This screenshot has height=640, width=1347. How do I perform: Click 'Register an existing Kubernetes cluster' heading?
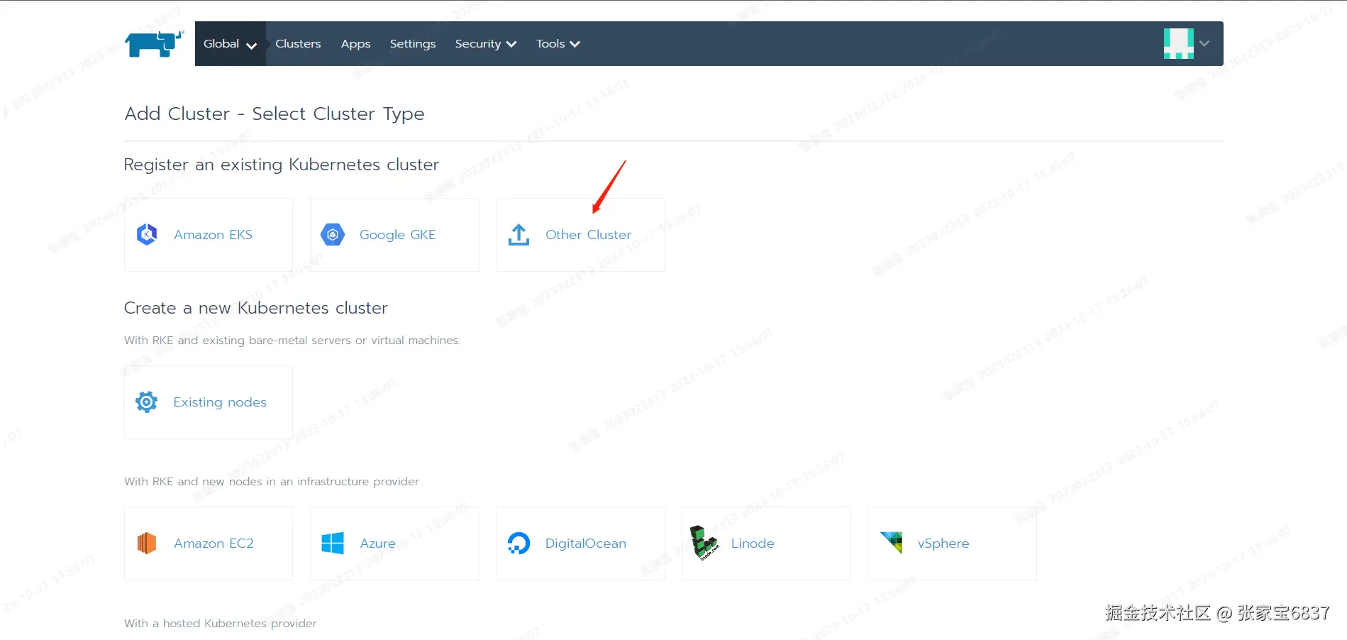pos(282,165)
